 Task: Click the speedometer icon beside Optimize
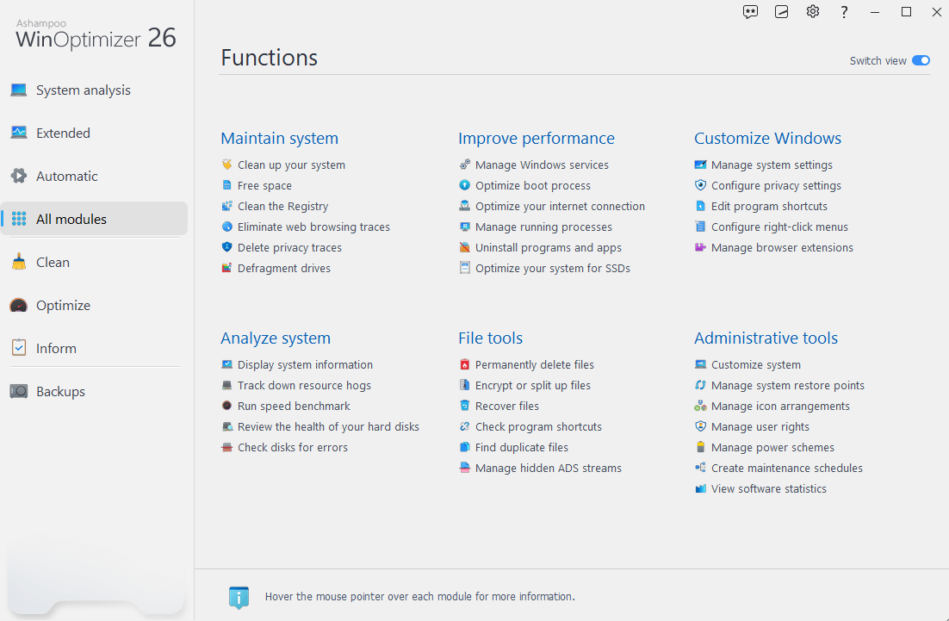tap(19, 306)
